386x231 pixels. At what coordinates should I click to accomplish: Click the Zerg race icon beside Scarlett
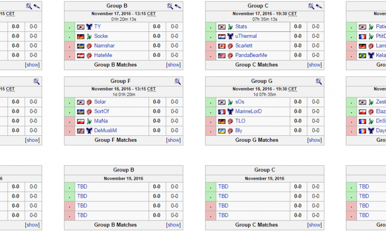230,46
